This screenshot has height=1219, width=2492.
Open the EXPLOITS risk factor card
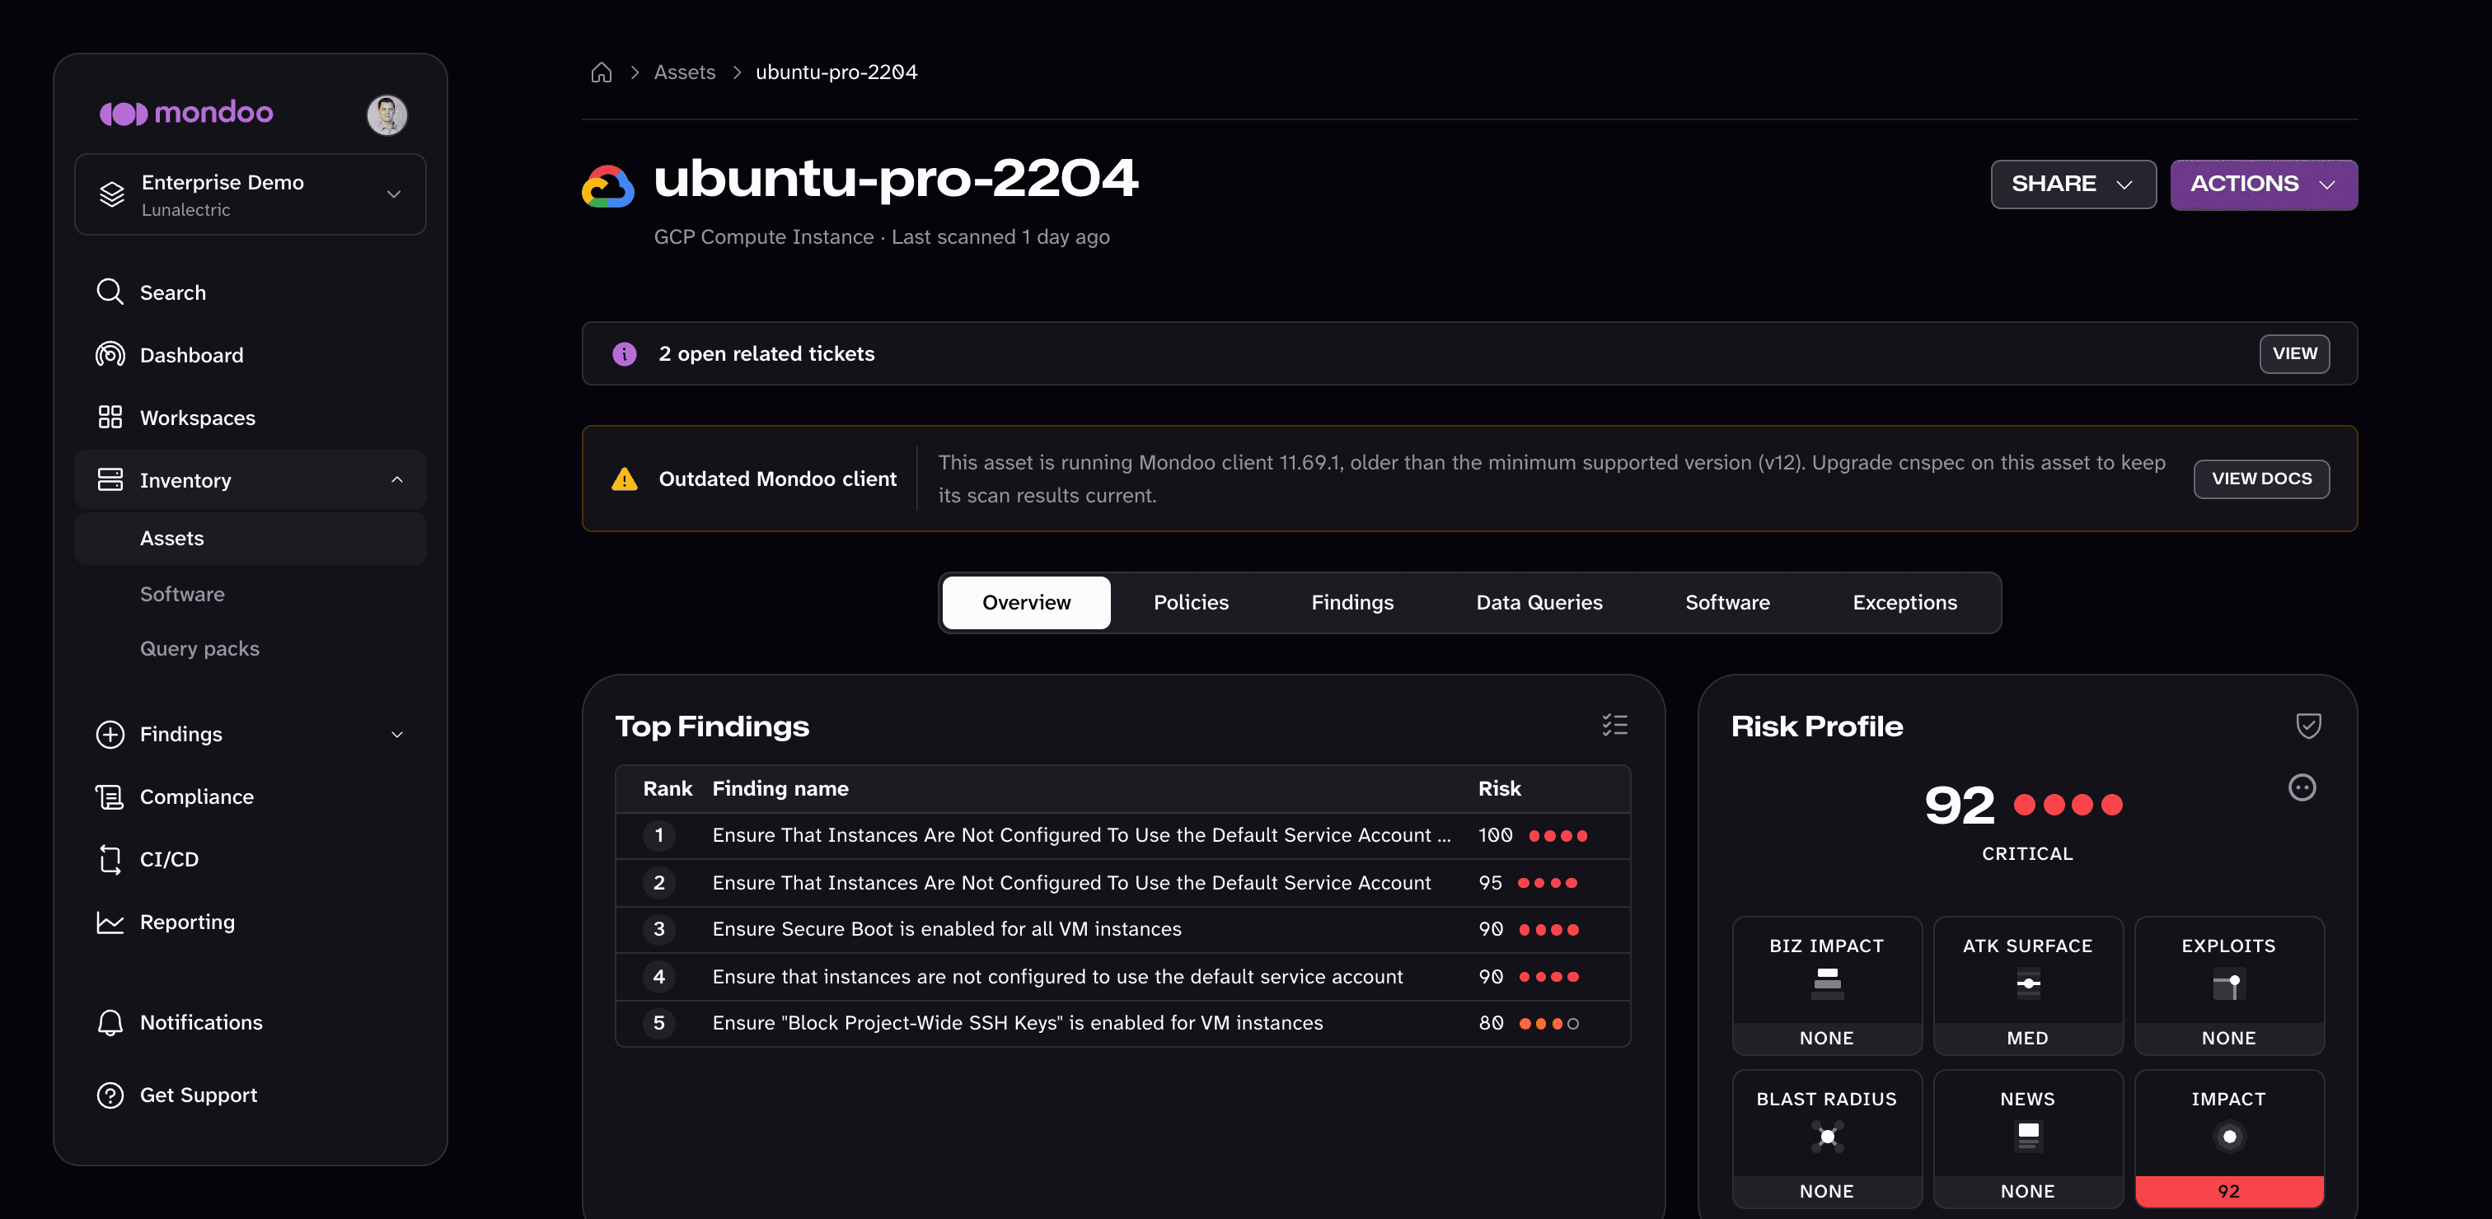(x=2229, y=985)
